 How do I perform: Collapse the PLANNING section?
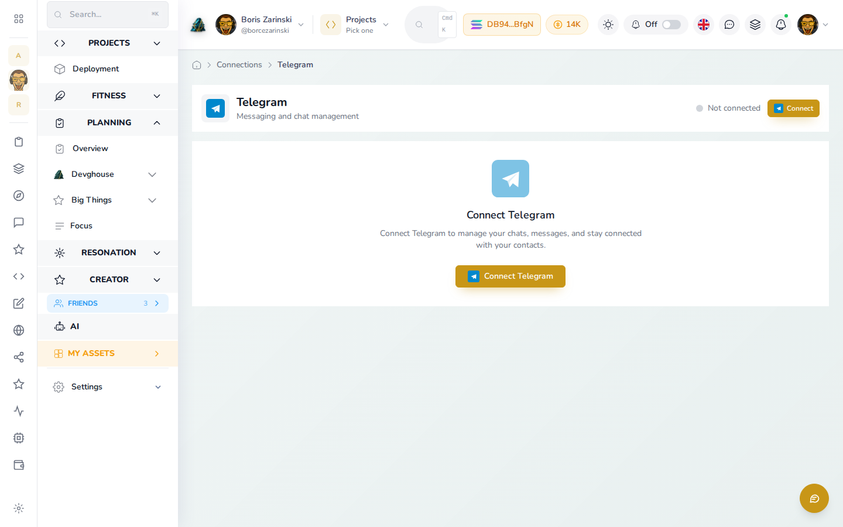tap(108, 123)
